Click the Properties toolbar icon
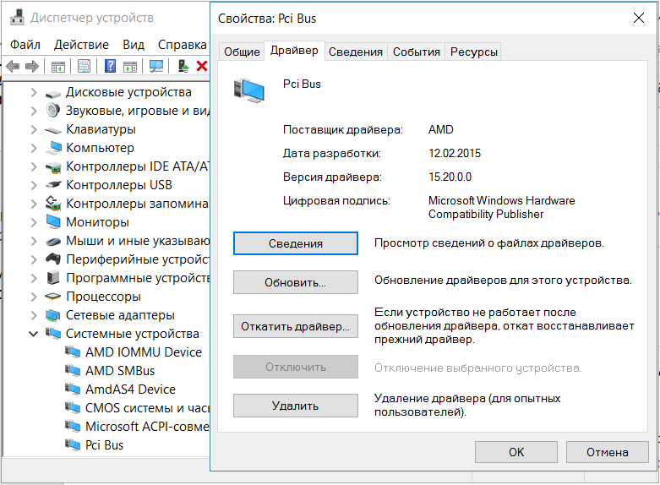 pyautogui.click(x=84, y=66)
